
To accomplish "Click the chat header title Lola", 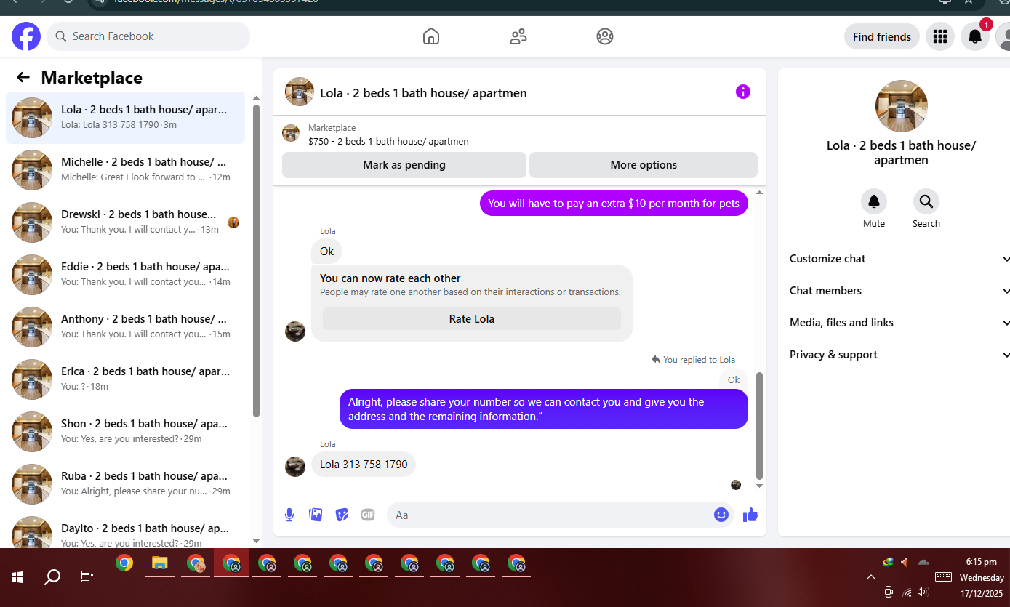I will click(423, 93).
